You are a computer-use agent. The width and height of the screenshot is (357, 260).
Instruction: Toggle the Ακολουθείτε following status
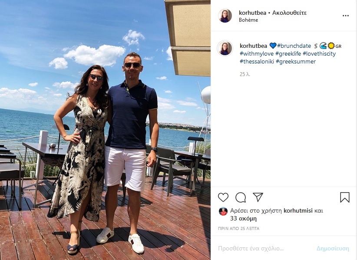click(289, 13)
